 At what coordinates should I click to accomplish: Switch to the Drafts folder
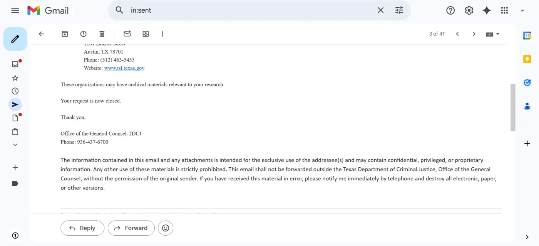[x=15, y=117]
